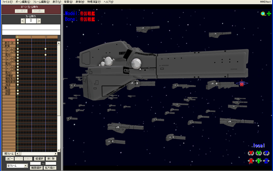Viewport: 273px width, 171px height.
Task: Click the red X move icon
Action: click(251, 161)
